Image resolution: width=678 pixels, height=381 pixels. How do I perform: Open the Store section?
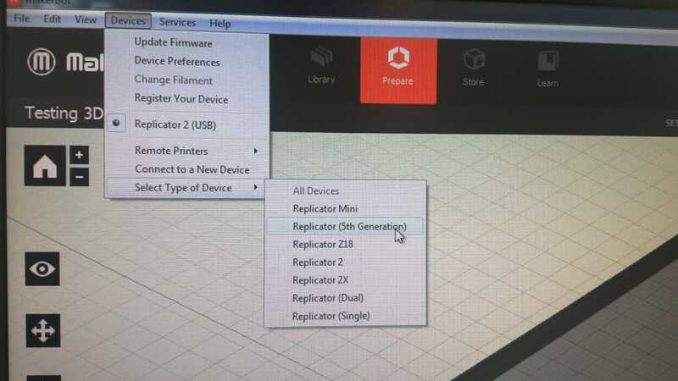pyautogui.click(x=474, y=68)
